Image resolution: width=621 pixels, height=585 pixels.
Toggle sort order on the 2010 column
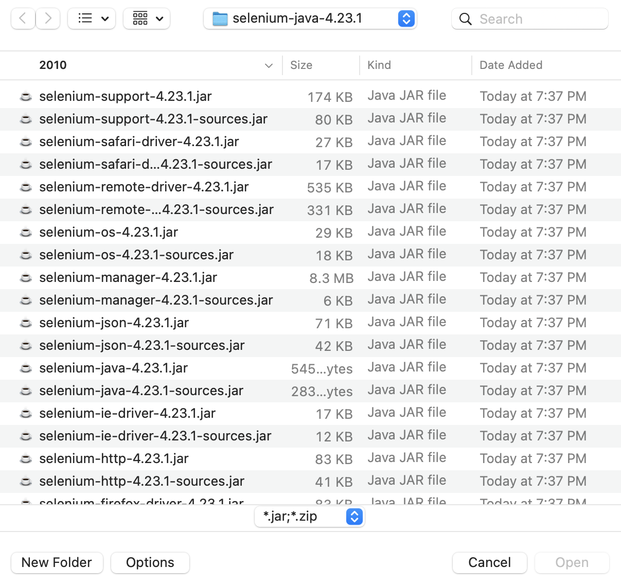point(52,65)
